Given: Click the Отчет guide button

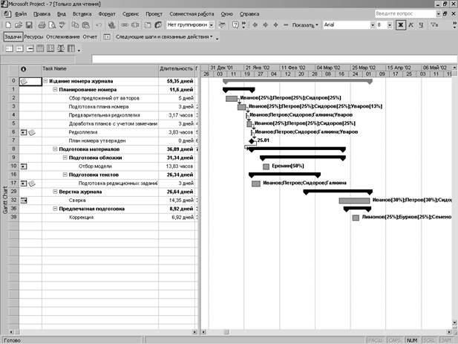Looking at the screenshot, I should pyautogui.click(x=90, y=37).
